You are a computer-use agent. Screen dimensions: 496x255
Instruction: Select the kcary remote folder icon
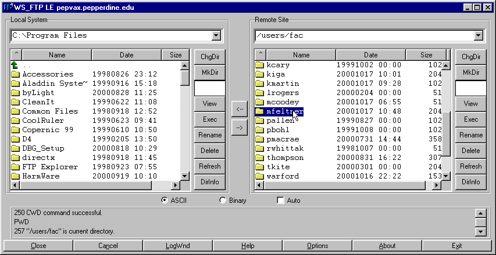(260, 65)
